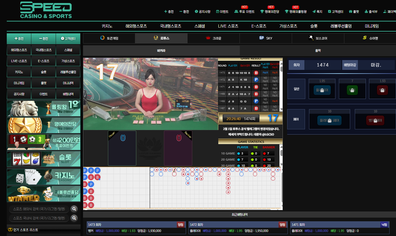This screenshot has width=396, height=236.
Task: Click sidebar 국내형스포츠 button
Action: pos(44,50)
